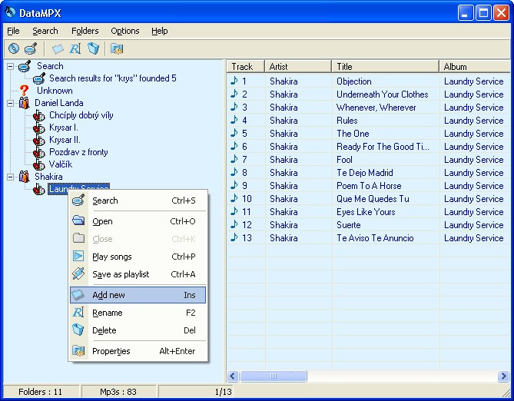
Task: Click the Shakira artist icon
Action: point(24,177)
